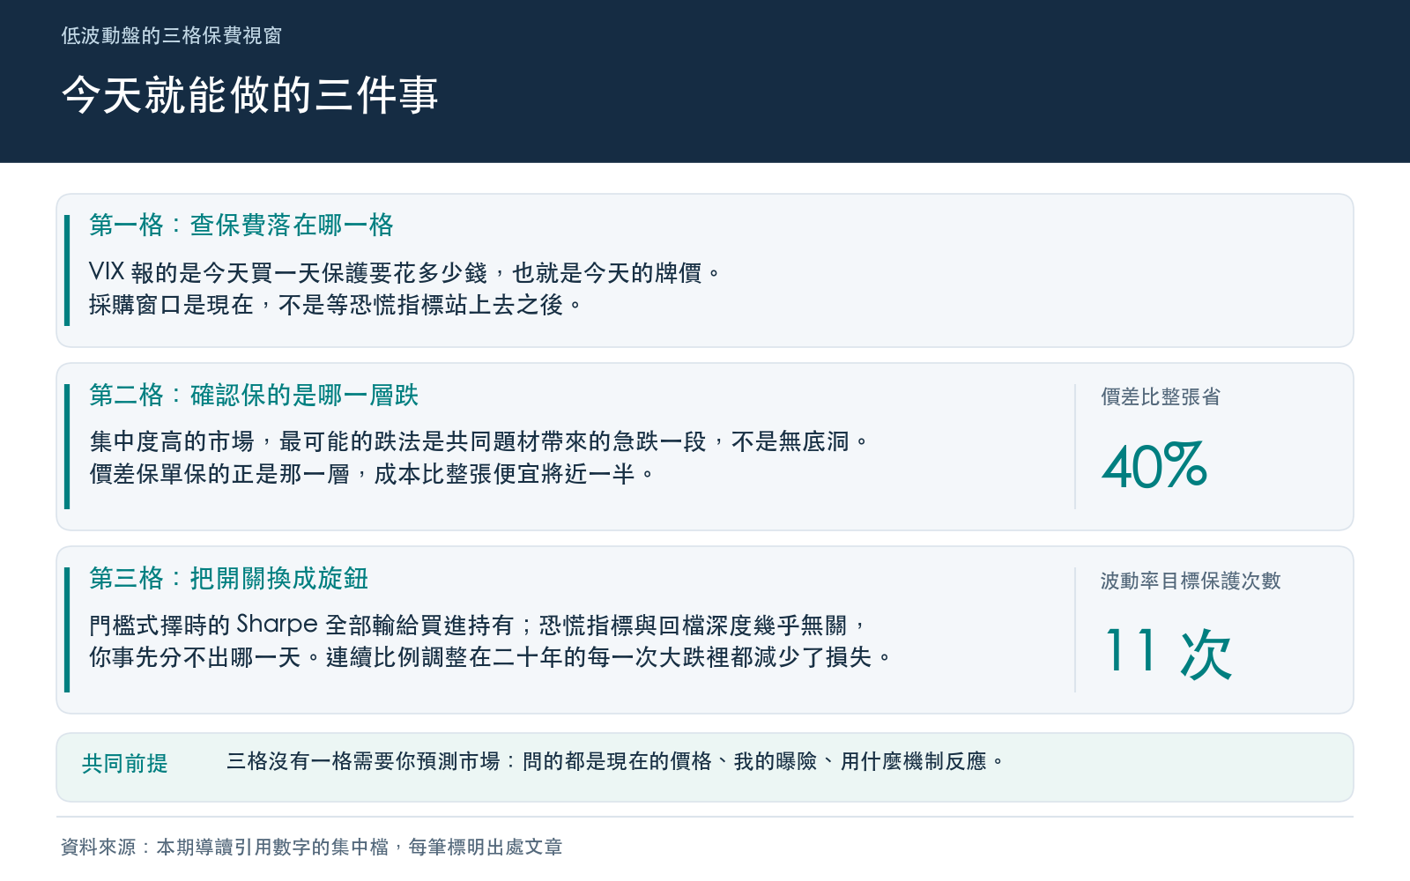Select heading 第三格：把開關換成旋鈕
Viewport: 1410px width, 881px height.
tap(229, 579)
